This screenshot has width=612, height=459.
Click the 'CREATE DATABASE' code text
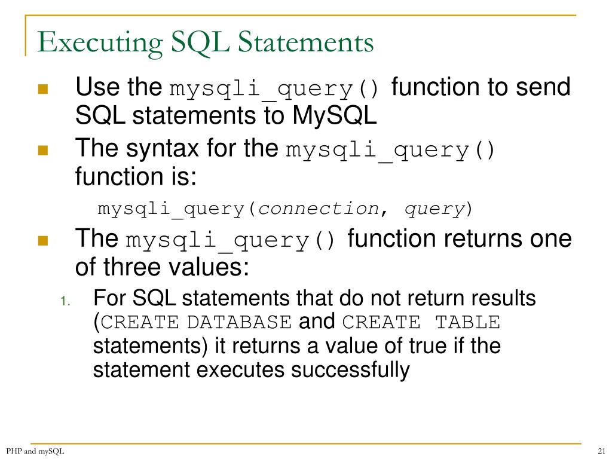click(196, 322)
